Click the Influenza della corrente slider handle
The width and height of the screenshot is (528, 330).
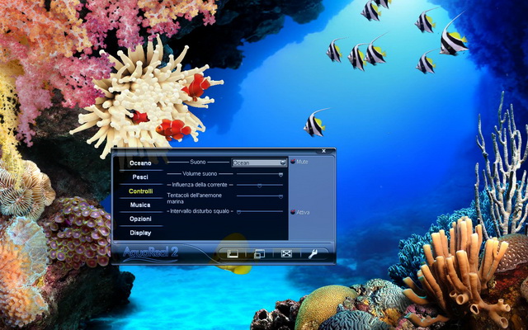259,186
